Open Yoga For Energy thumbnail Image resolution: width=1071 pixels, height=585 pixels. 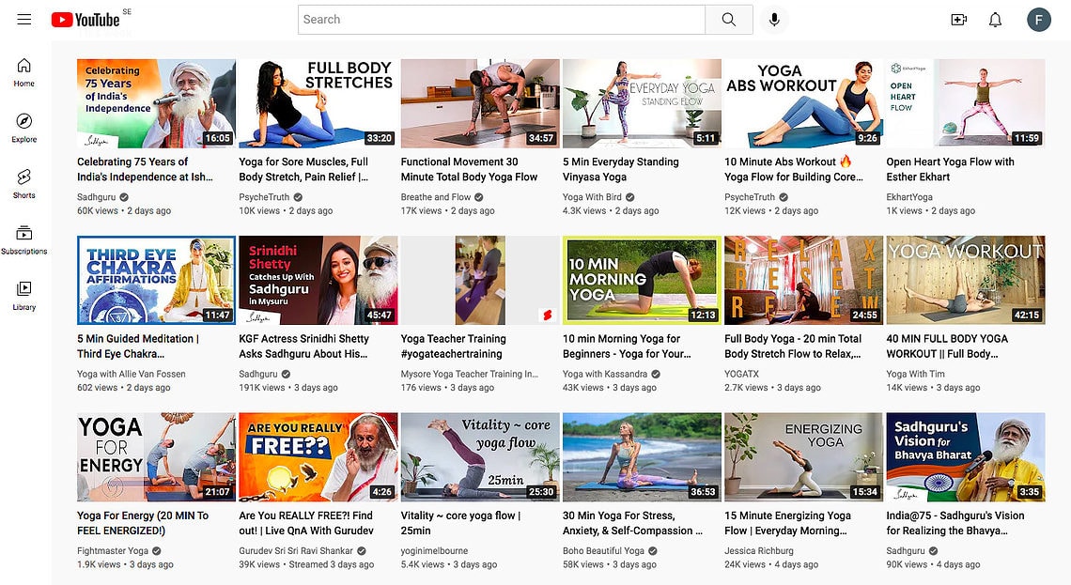click(x=156, y=456)
